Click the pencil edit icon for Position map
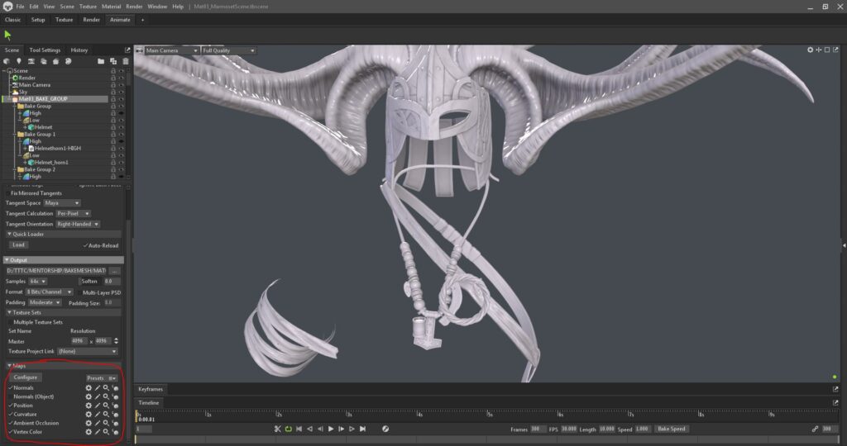This screenshot has width=847, height=446. pyautogui.click(x=97, y=406)
